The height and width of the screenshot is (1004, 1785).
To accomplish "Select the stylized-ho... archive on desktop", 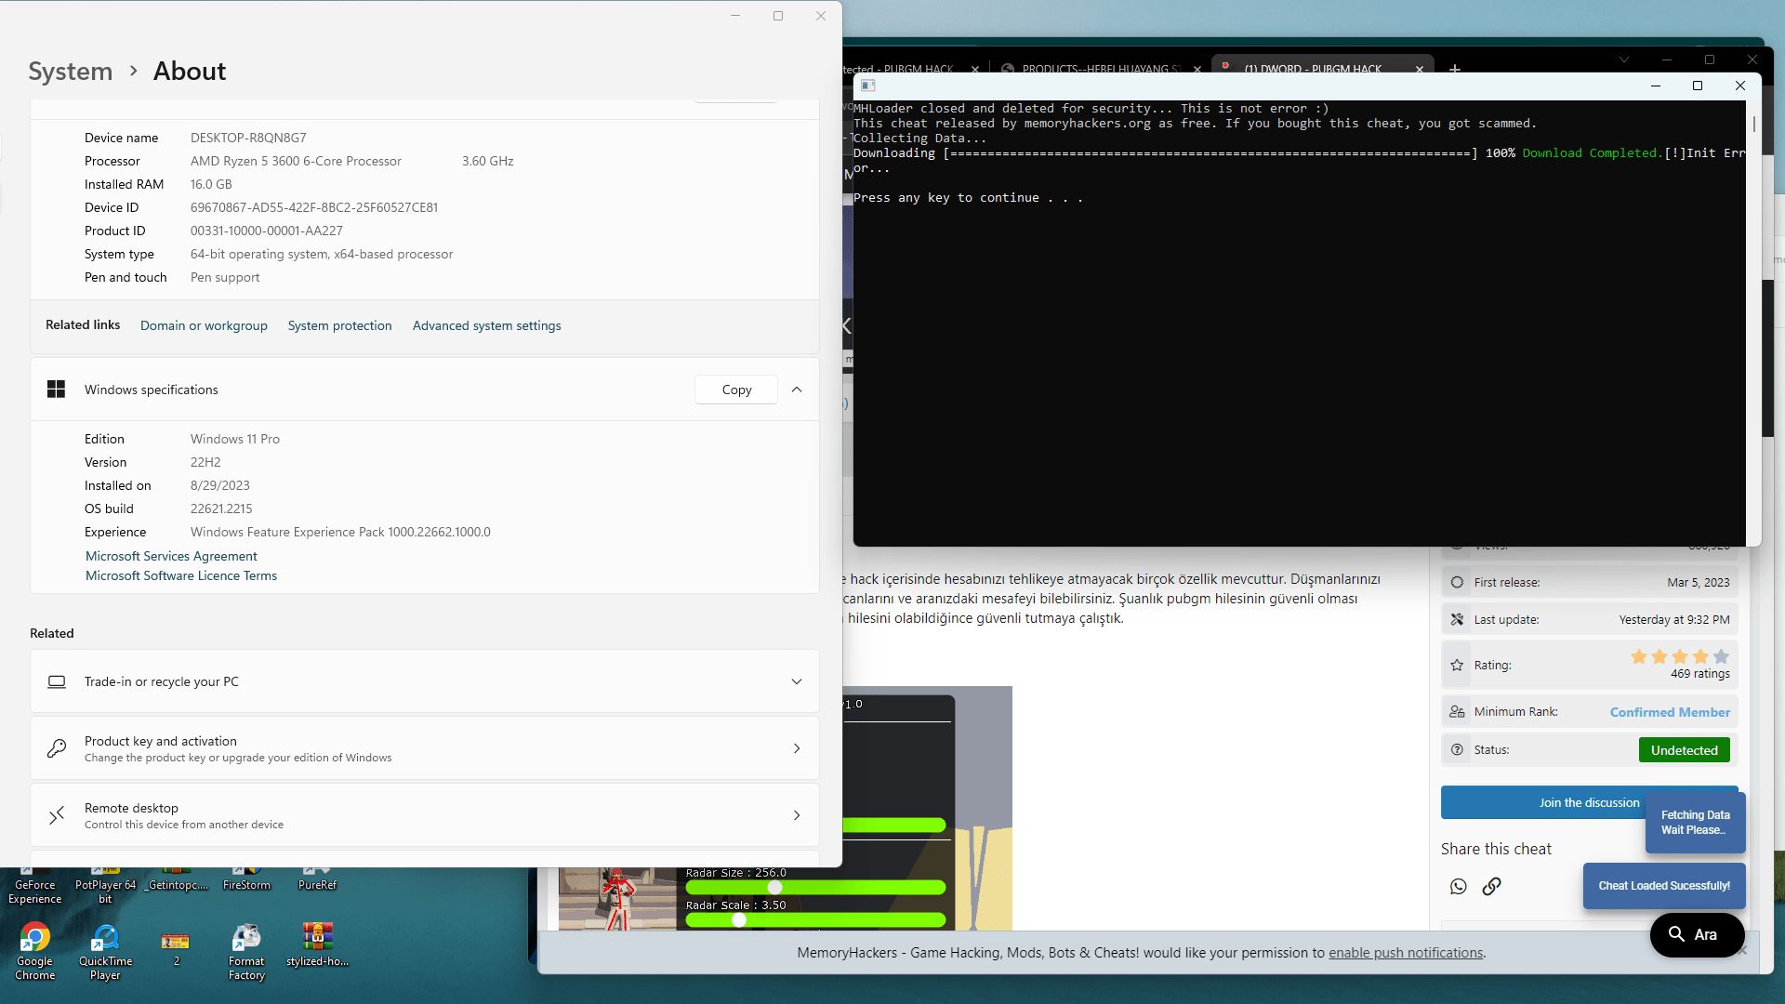I will click(317, 945).
